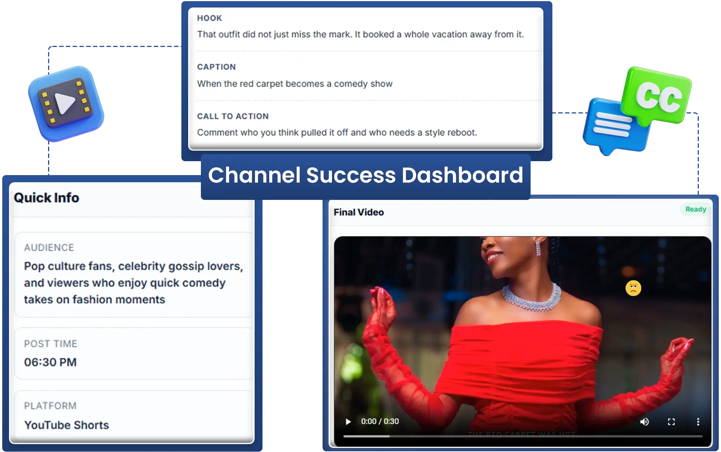Screen dimensions: 721x452
Task: Select the CALL TO ACTION label
Action: coord(233,116)
